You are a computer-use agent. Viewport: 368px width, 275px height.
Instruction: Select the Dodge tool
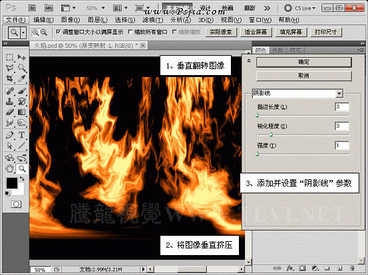pos(22,122)
